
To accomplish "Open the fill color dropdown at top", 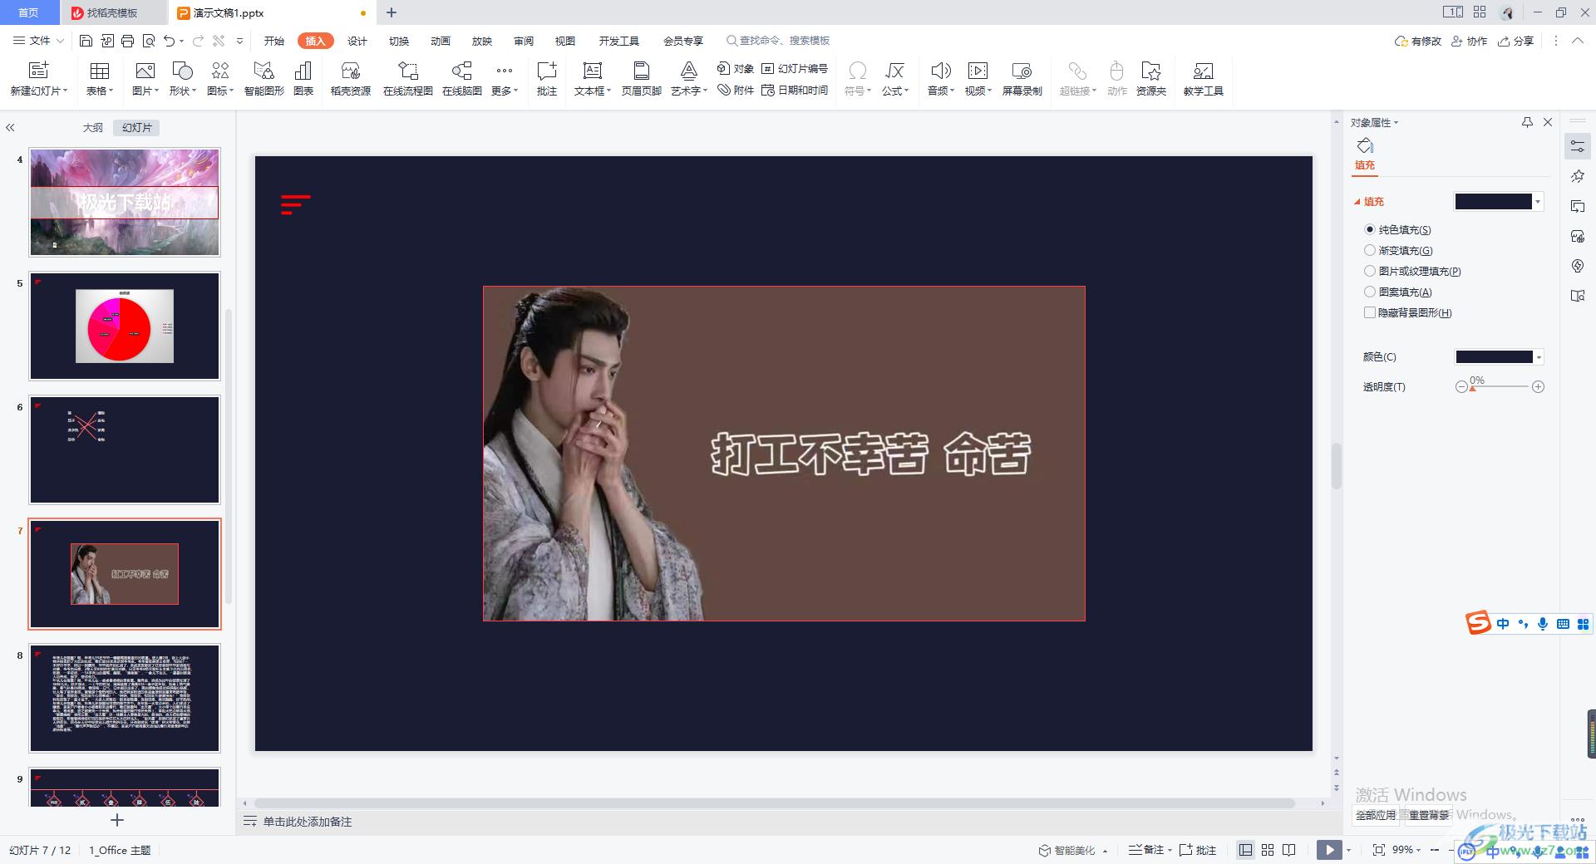I will click(1538, 202).
